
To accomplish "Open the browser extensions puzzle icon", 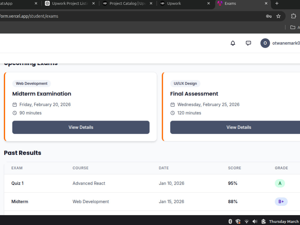I will [x=293, y=16].
